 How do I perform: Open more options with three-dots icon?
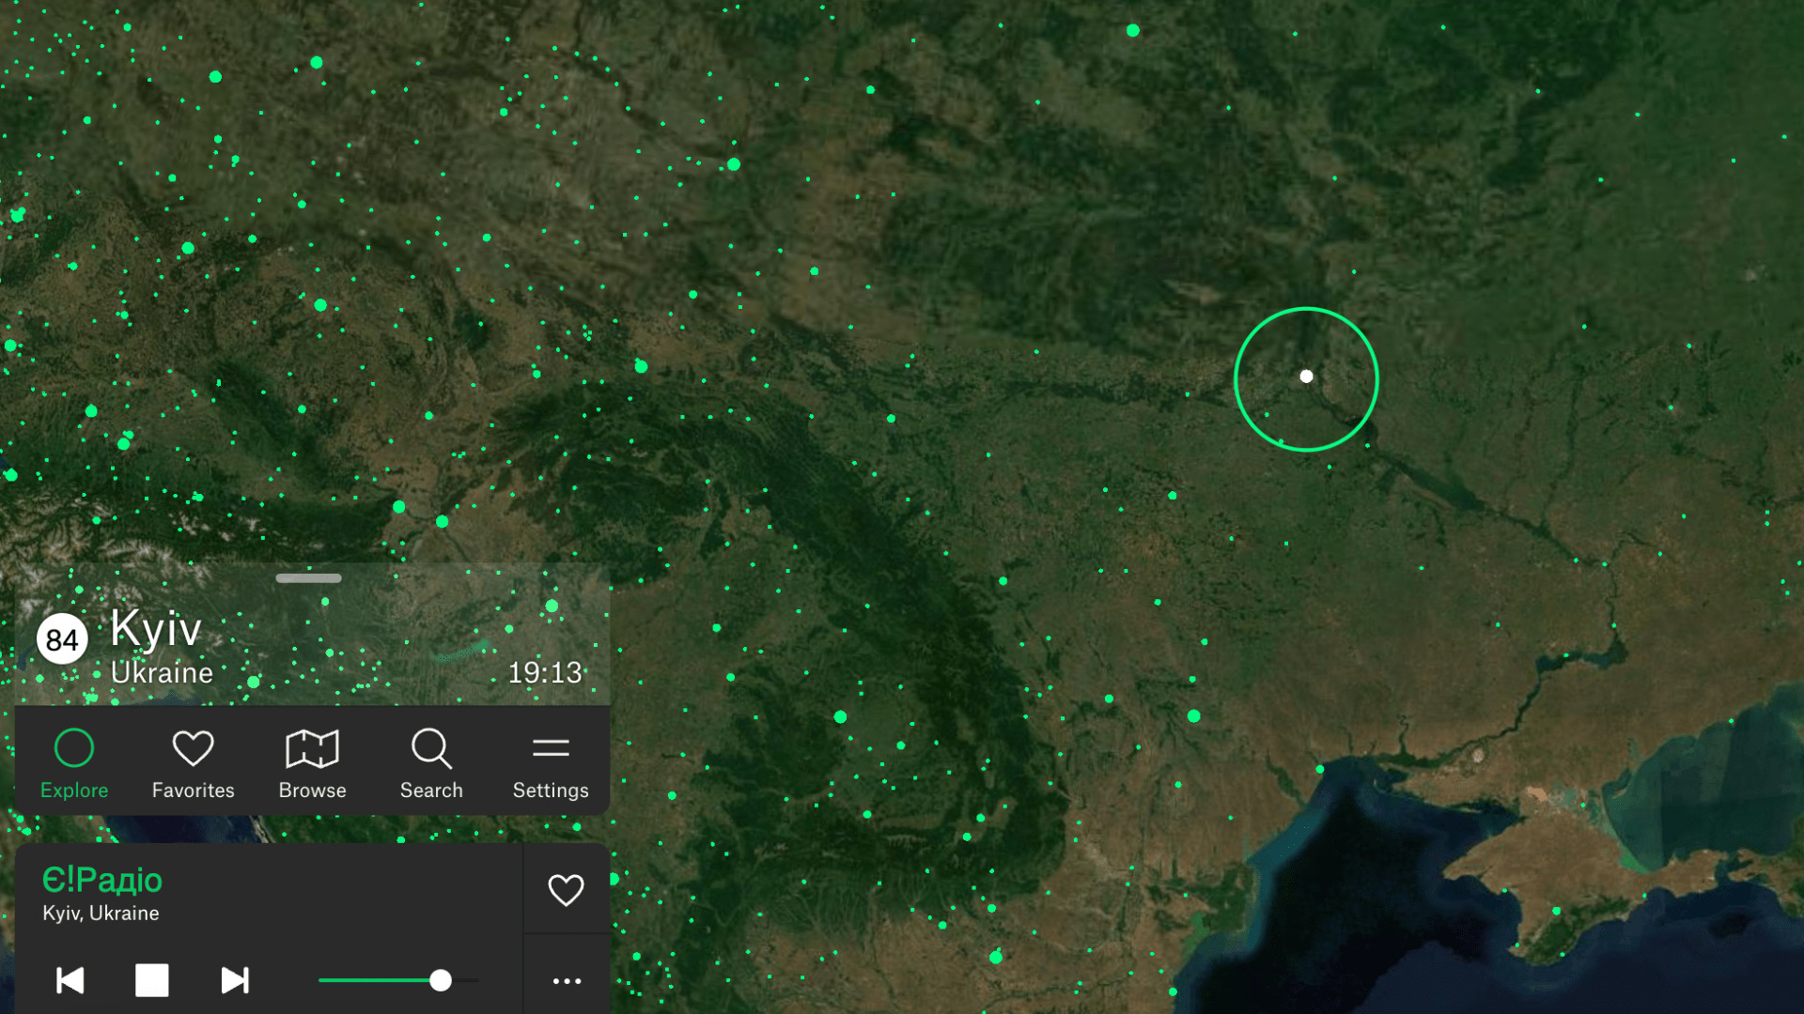[567, 980]
